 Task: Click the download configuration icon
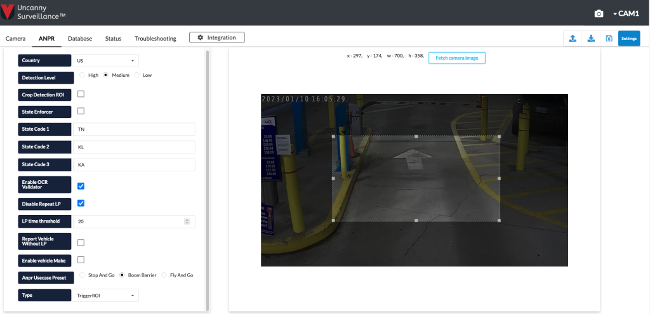pyautogui.click(x=591, y=38)
